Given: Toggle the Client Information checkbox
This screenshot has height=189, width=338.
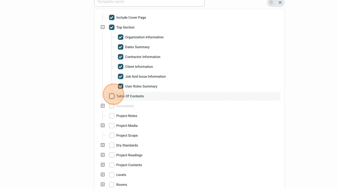Looking at the screenshot, I should (x=120, y=67).
